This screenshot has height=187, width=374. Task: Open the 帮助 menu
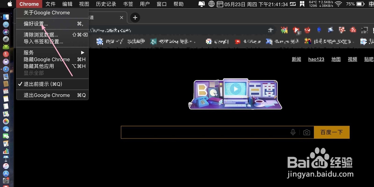[x=178, y=4]
